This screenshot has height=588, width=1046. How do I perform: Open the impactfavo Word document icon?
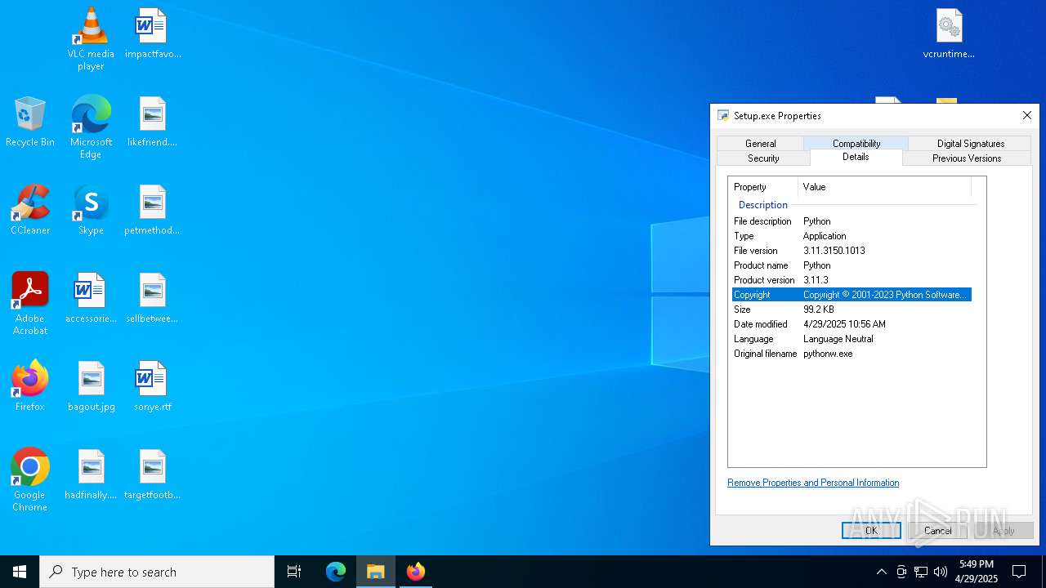click(153, 33)
